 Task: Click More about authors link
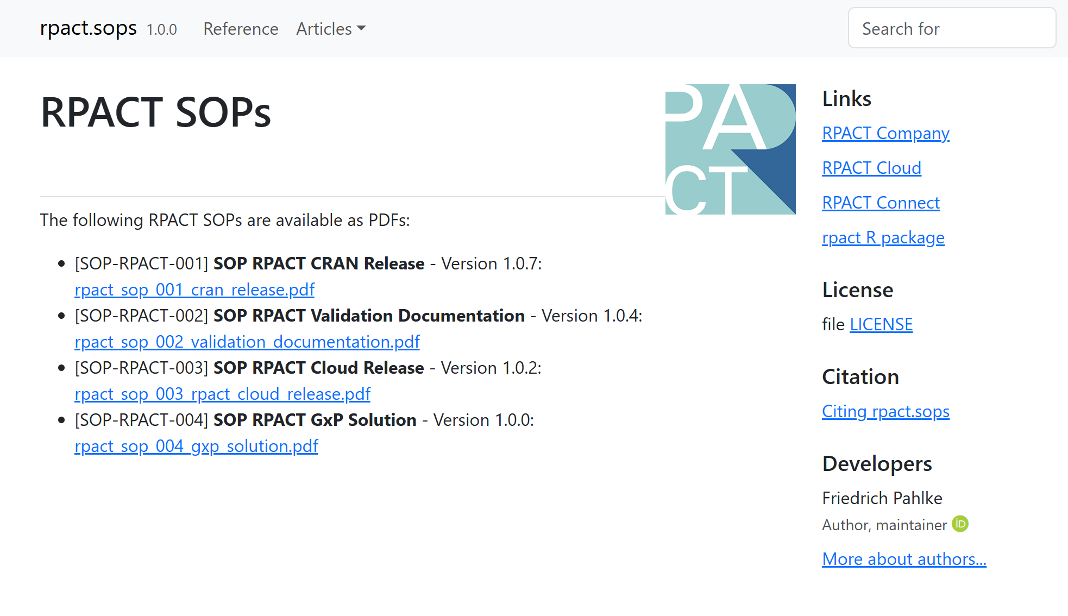tap(904, 559)
